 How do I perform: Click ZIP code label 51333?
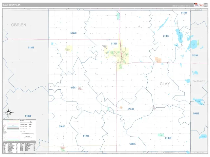[x=166, y=36]
